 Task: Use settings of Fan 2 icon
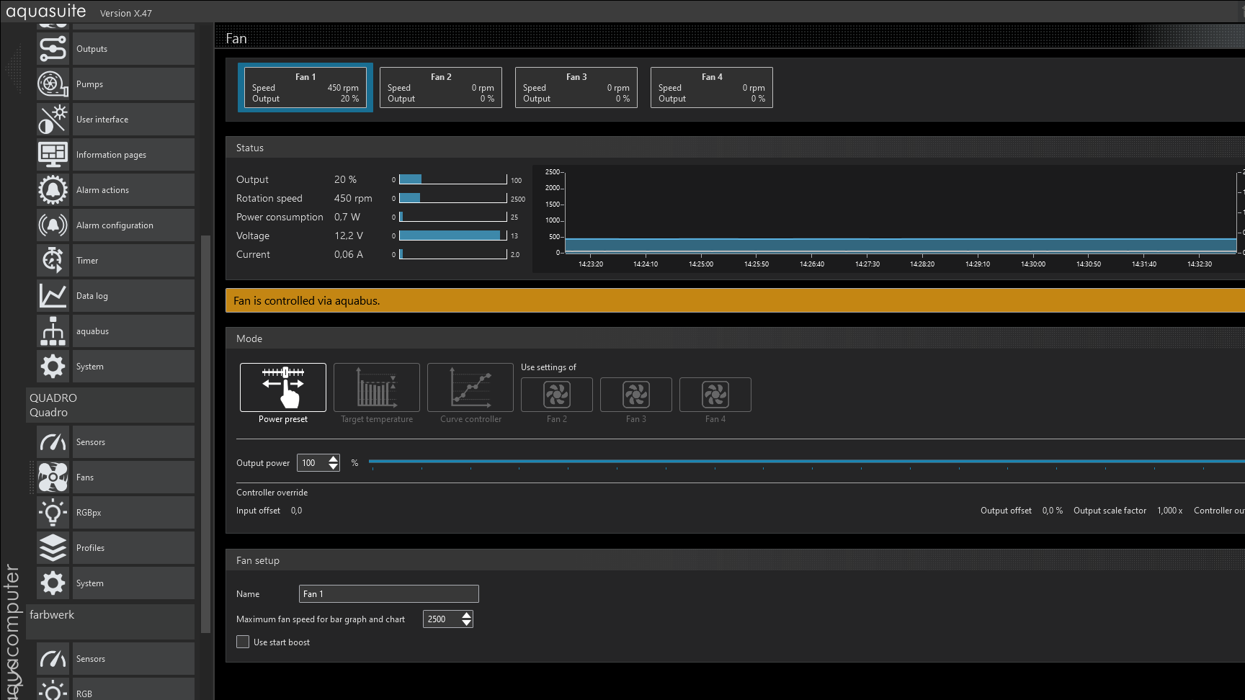[x=556, y=395]
